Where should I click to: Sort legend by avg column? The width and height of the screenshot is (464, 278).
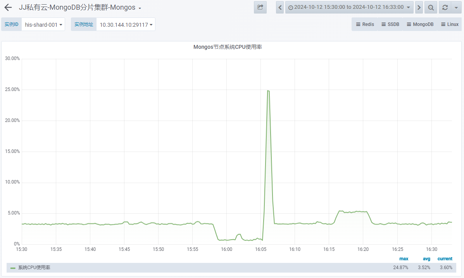(x=426, y=259)
